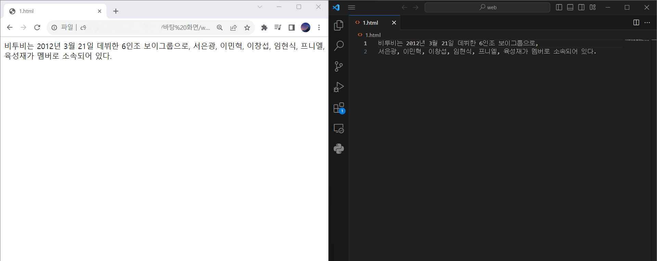
Task: Go forward in Chrome
Action: [23, 27]
